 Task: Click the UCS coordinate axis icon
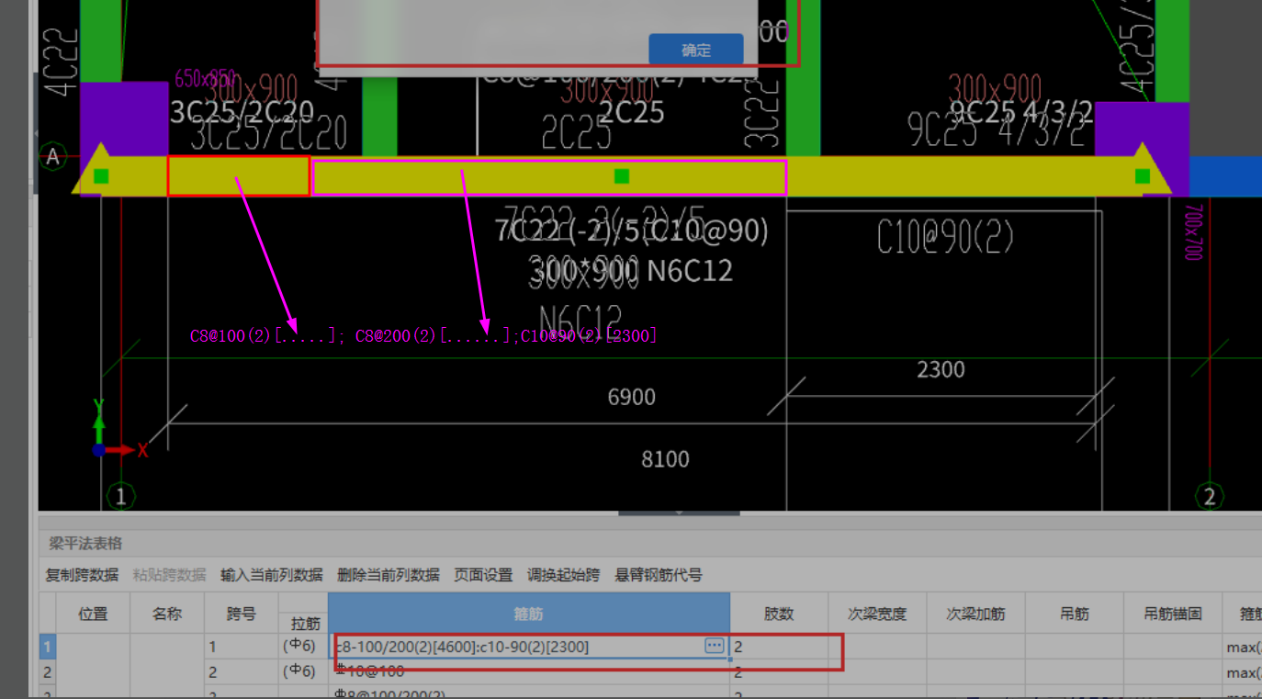pos(119,428)
